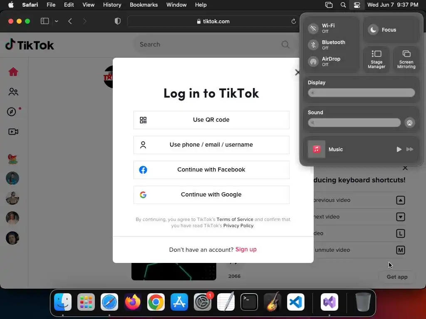The height and width of the screenshot is (319, 426).
Task: Open Terminal from the Dock
Action: pos(249,302)
